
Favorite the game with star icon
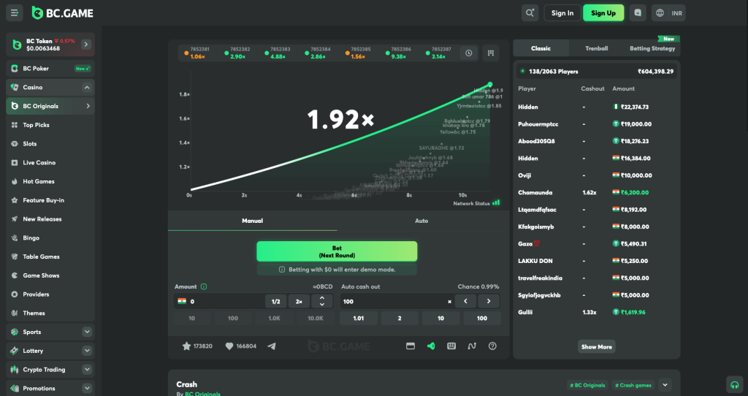pos(186,346)
